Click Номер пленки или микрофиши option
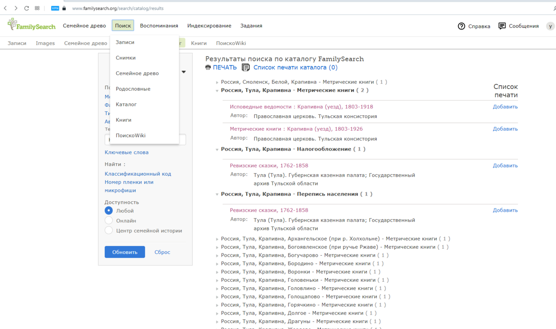The image size is (556, 329). 129,186
